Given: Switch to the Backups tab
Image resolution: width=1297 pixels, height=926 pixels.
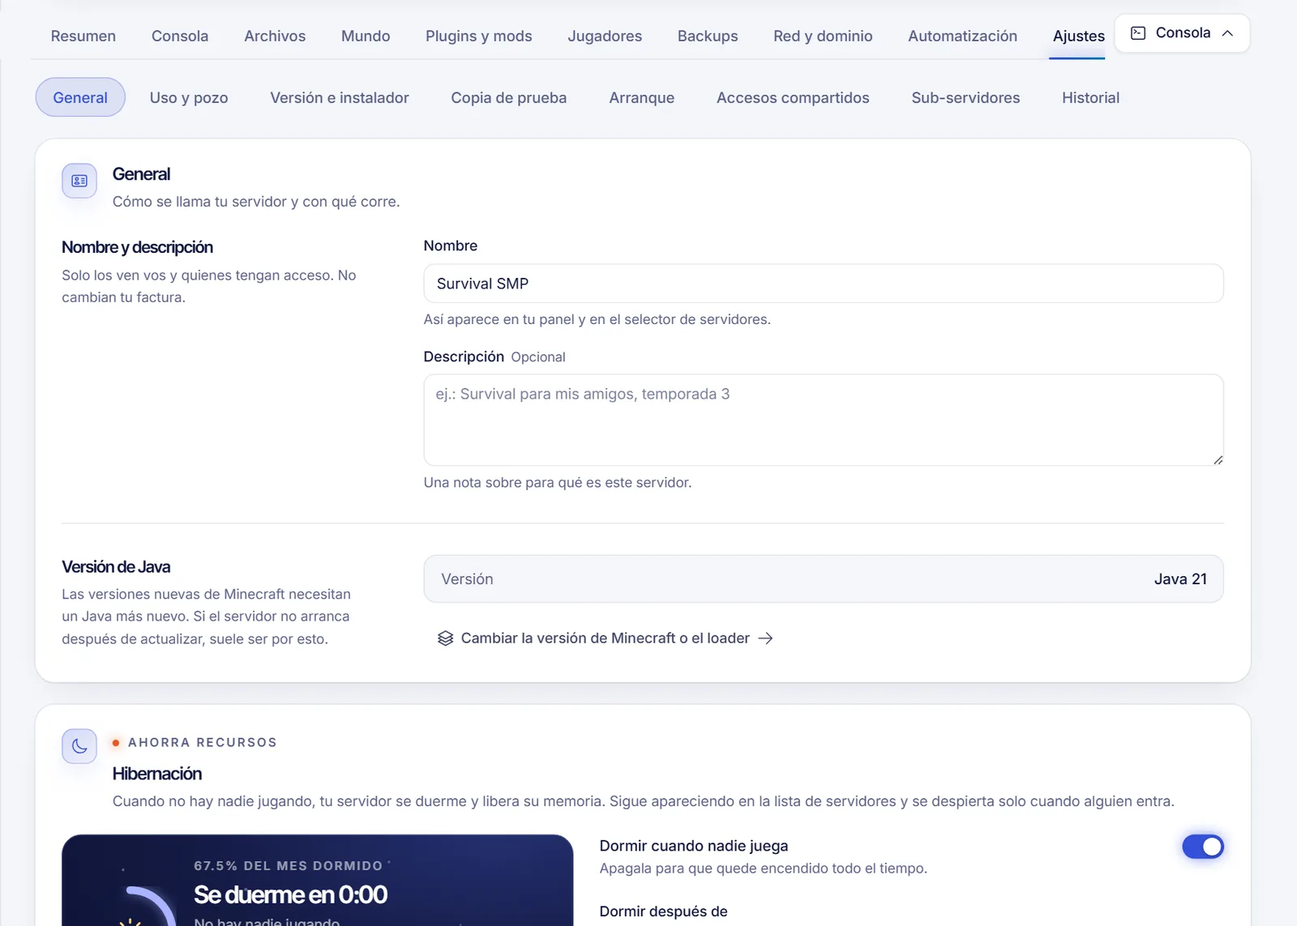Looking at the screenshot, I should 708,36.
